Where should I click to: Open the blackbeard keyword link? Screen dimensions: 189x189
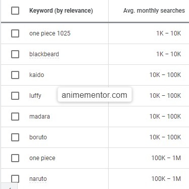[x=44, y=54]
